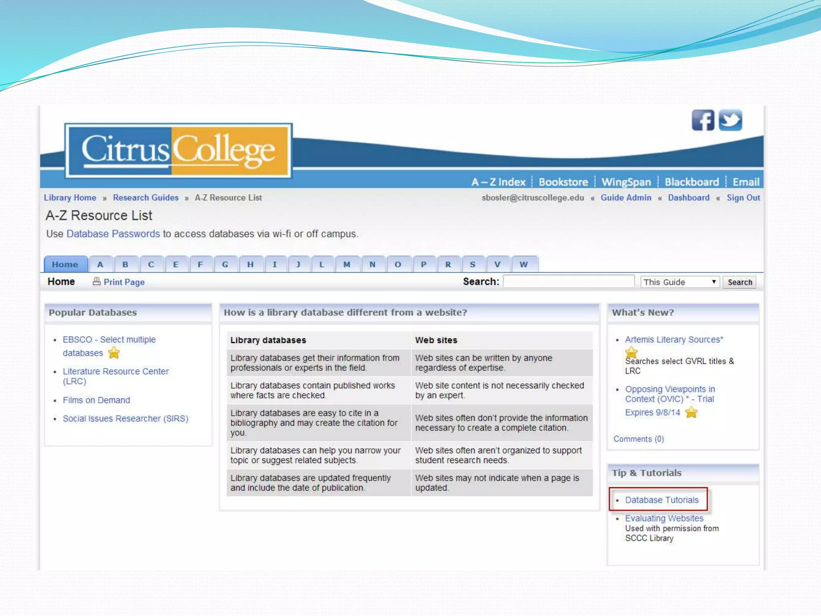This screenshot has width=821, height=616.
Task: Click the A–Z Index menu item
Action: coord(498,182)
